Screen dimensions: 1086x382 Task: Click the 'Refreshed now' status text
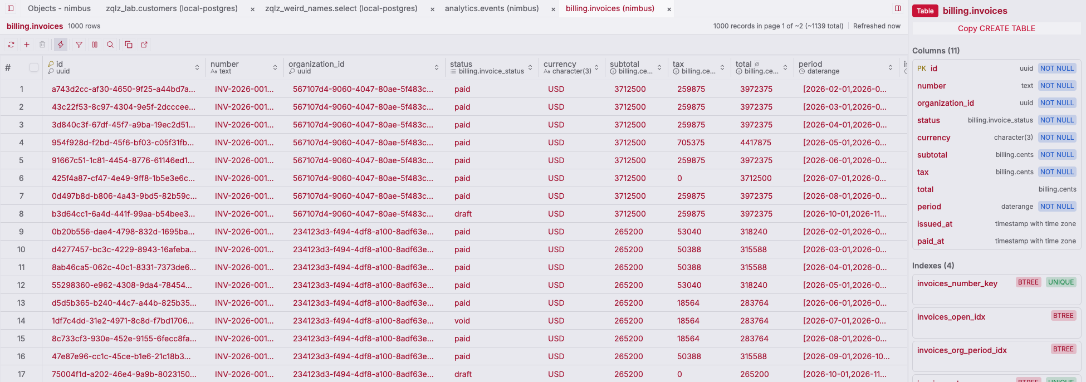(877, 26)
